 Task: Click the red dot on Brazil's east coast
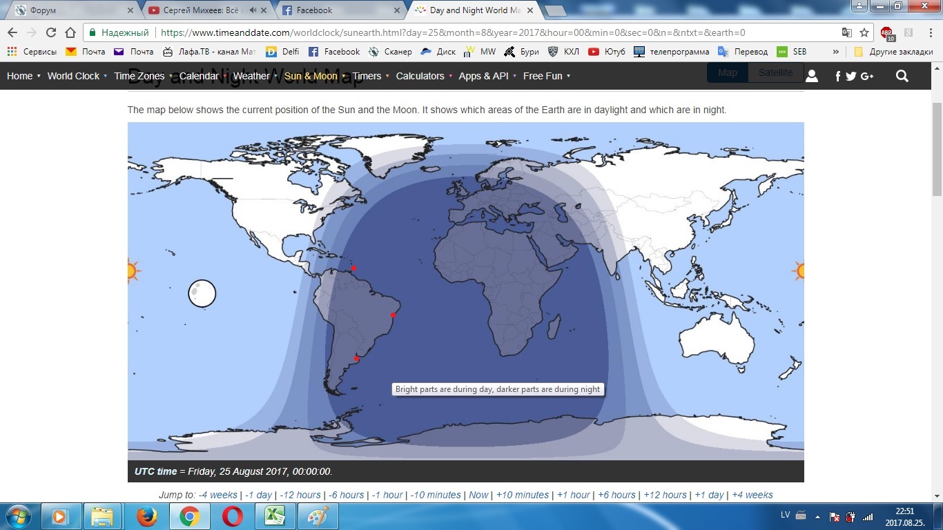393,315
